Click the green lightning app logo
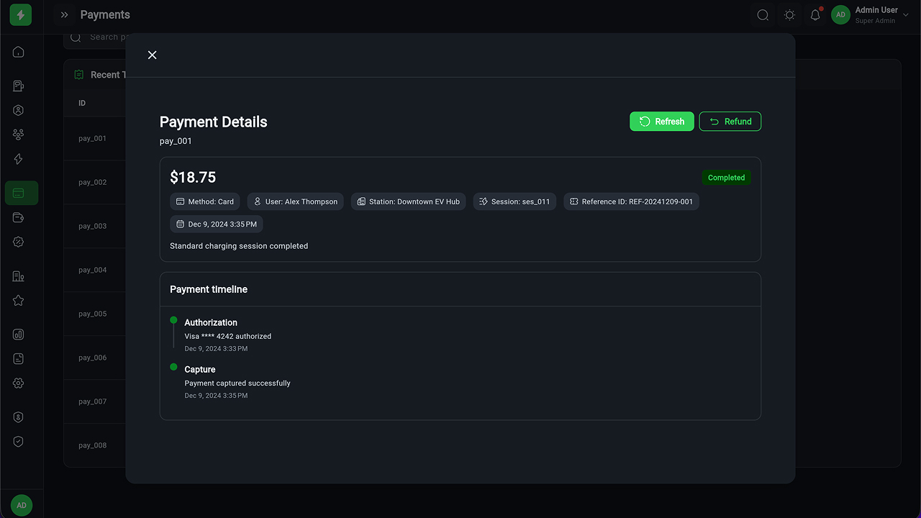This screenshot has width=921, height=518. pyautogui.click(x=21, y=15)
